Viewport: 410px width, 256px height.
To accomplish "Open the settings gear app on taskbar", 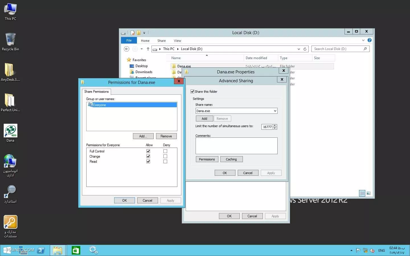I will [93, 250].
